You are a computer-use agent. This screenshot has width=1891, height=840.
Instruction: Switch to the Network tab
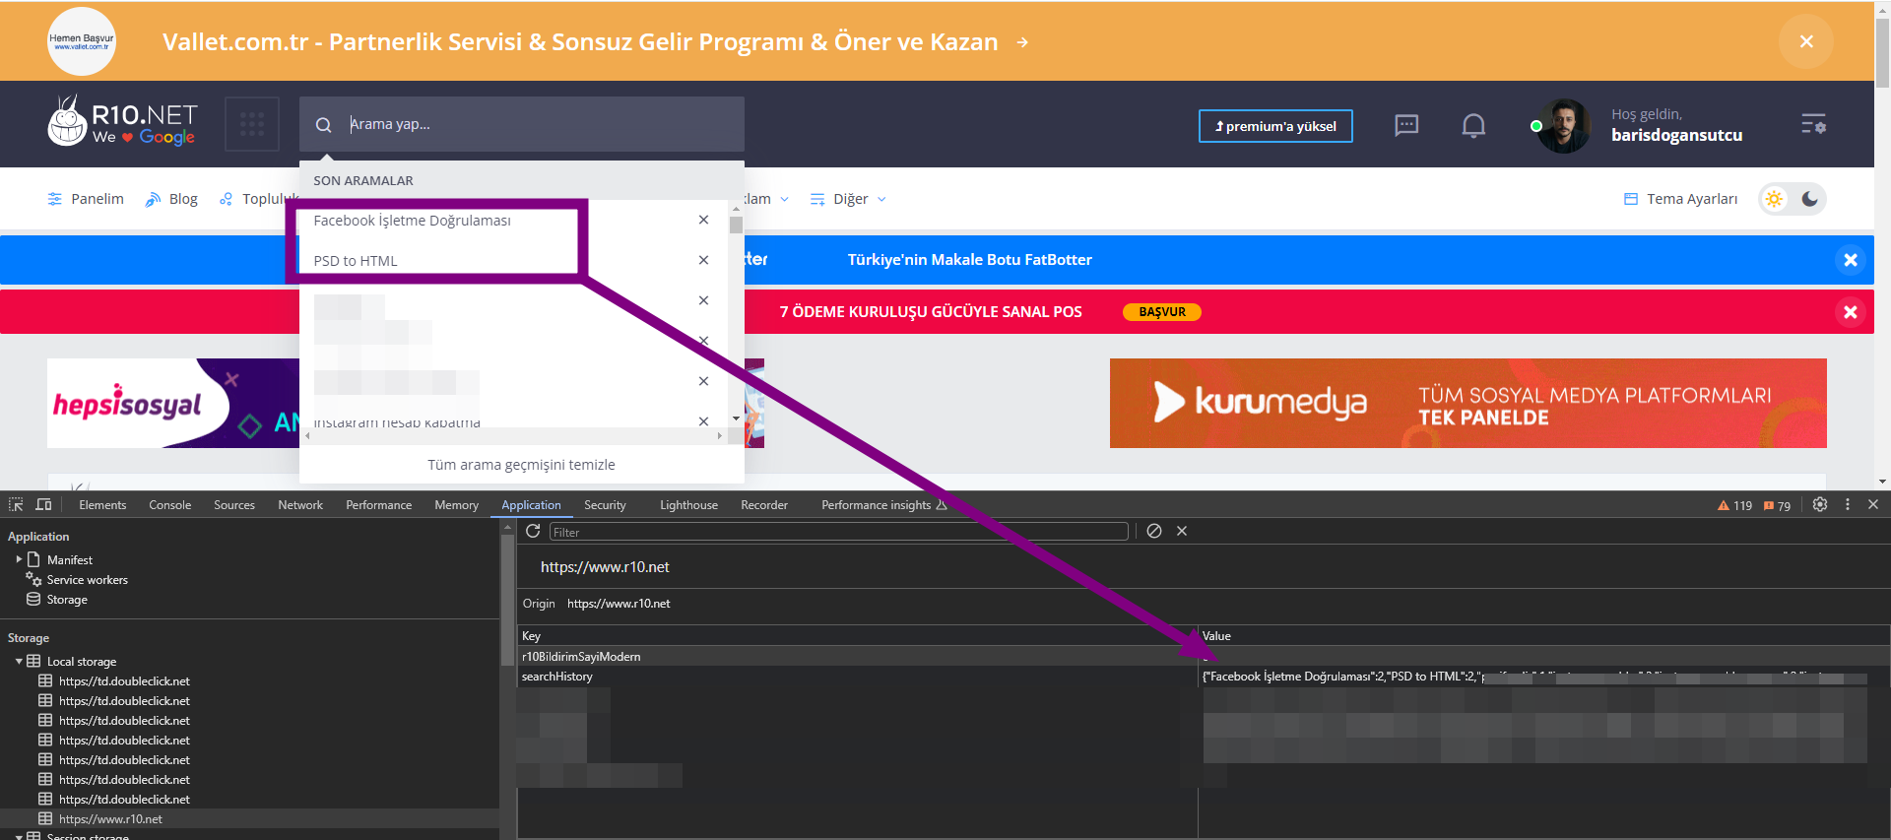pyautogui.click(x=300, y=505)
